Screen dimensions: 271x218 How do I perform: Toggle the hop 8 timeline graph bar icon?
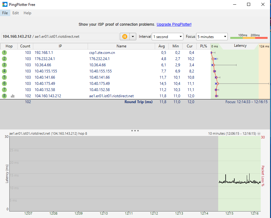13,96
